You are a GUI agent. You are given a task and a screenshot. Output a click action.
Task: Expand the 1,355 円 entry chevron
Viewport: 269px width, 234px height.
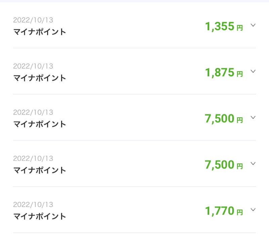253,25
